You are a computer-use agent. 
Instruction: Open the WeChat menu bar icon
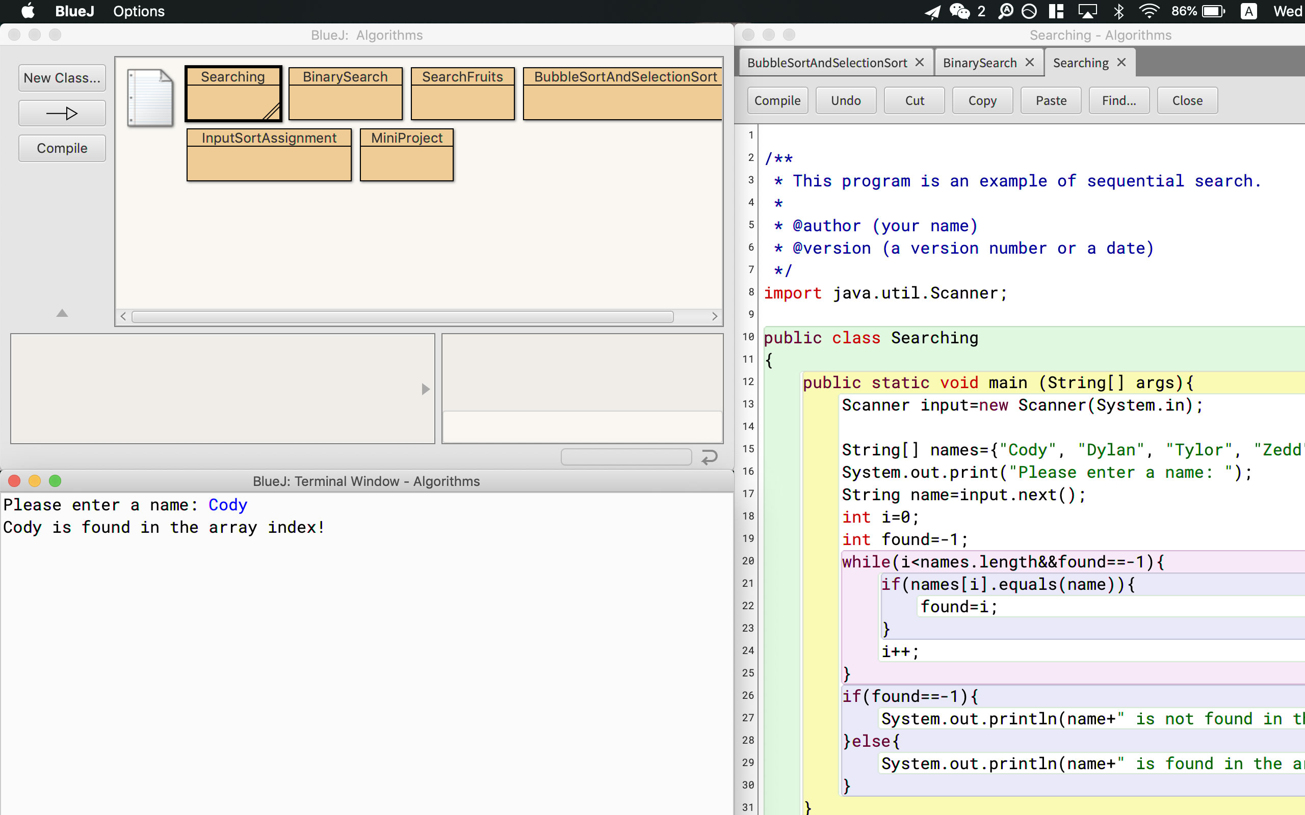pos(960,11)
